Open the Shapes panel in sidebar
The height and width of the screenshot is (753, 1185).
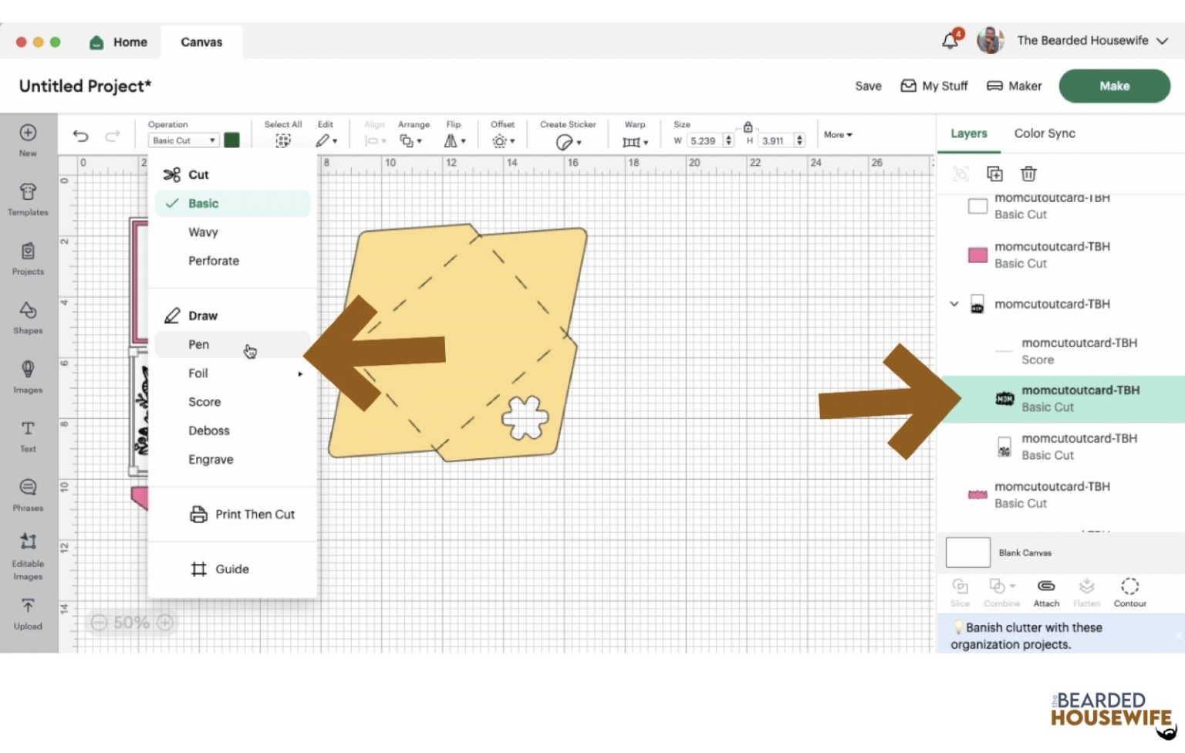pyautogui.click(x=28, y=317)
